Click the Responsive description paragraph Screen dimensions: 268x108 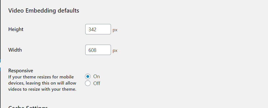point(42,83)
